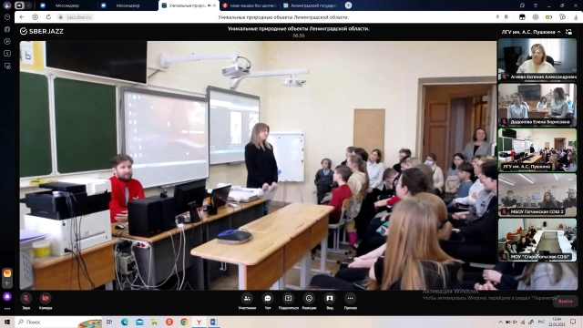Image resolution: width=583 pixels, height=328 pixels.
Task: Switch to the first Мессенджер tab
Action: pyautogui.click(x=63, y=5)
